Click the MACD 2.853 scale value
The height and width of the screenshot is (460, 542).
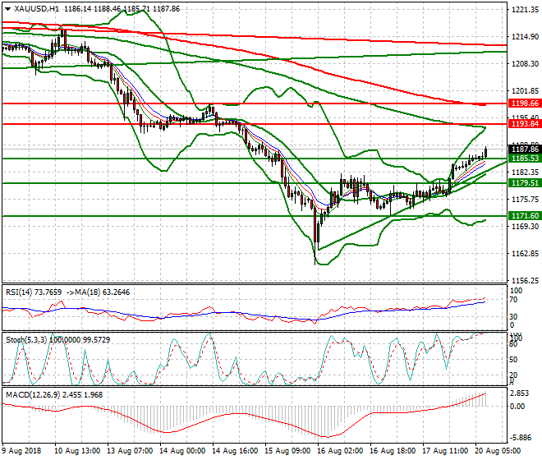coord(520,393)
